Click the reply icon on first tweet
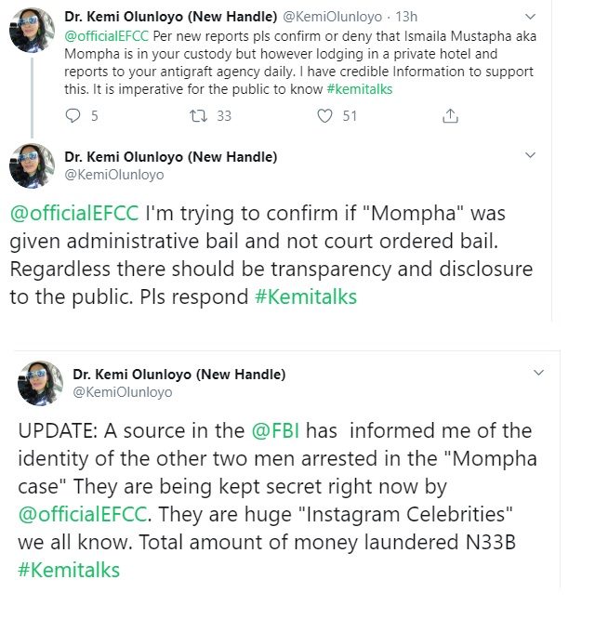This screenshot has width=595, height=619. point(74,116)
